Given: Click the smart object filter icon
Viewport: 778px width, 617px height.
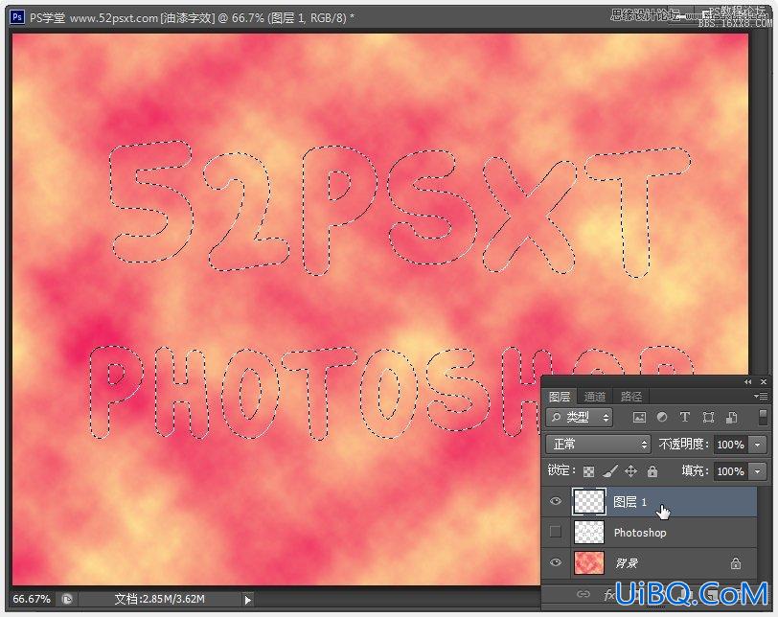Looking at the screenshot, I should 731,418.
